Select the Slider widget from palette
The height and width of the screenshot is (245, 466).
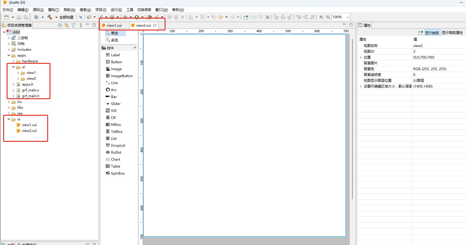click(x=116, y=104)
